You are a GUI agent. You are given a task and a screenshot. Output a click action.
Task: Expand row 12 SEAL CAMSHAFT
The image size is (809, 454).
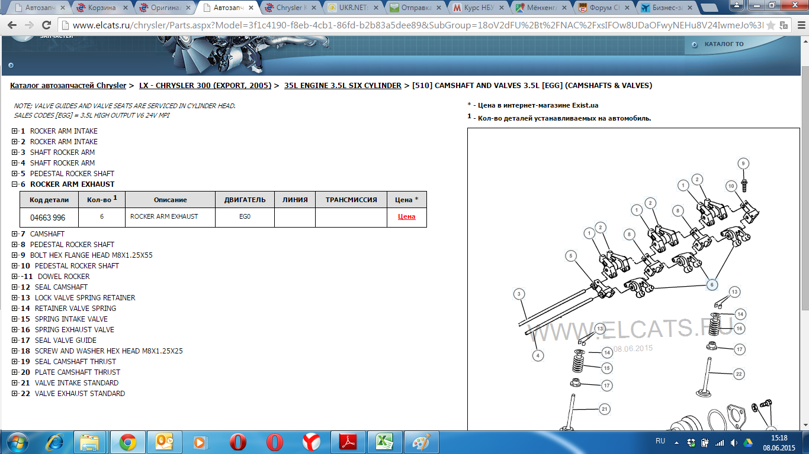pos(15,287)
